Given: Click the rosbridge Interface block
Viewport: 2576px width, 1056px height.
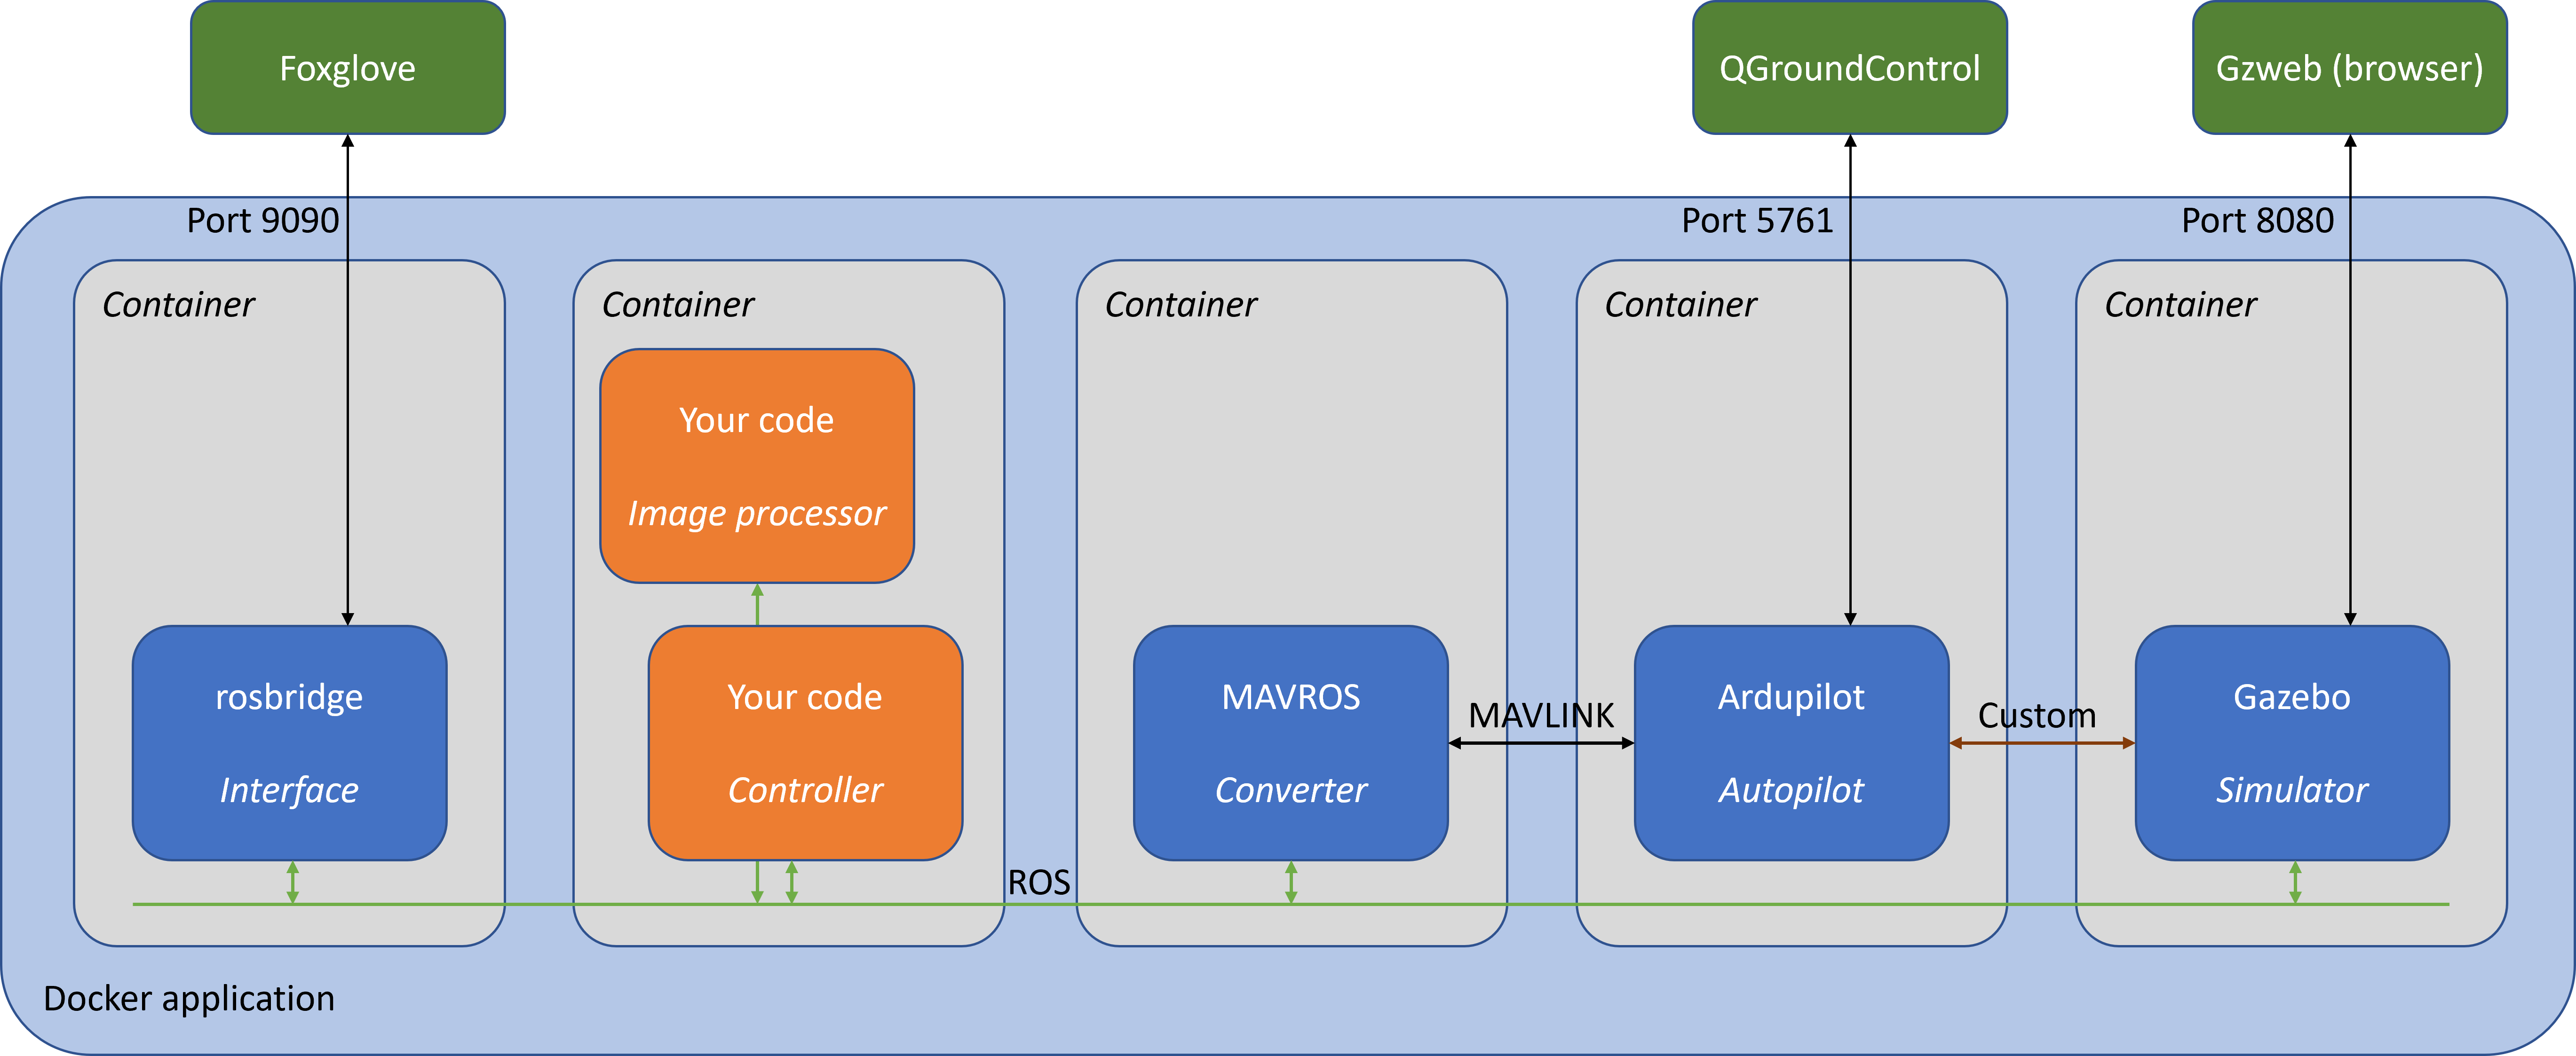Looking at the screenshot, I should coord(290,743).
